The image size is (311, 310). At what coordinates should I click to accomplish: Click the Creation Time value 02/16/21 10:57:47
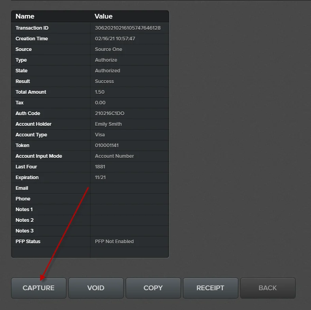point(115,39)
